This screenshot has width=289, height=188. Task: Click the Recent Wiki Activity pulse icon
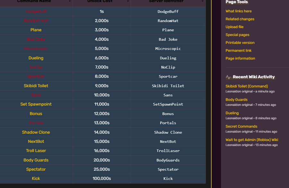[x=228, y=77]
